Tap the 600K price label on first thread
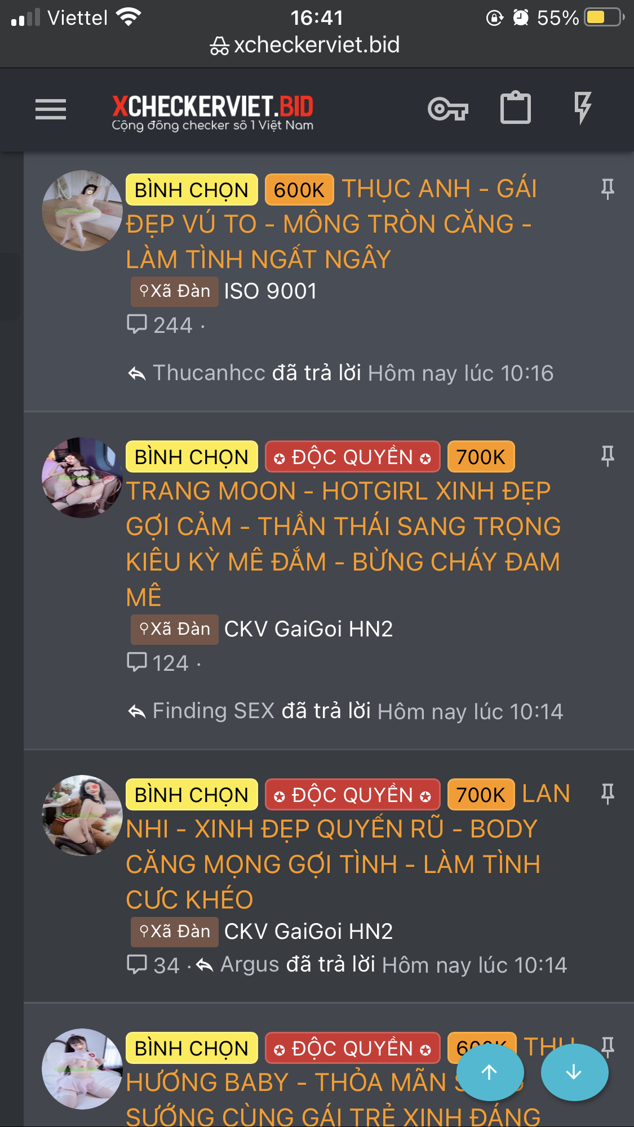 [299, 190]
